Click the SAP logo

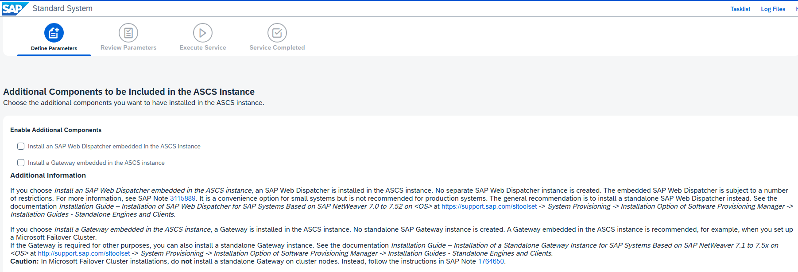[x=15, y=9]
